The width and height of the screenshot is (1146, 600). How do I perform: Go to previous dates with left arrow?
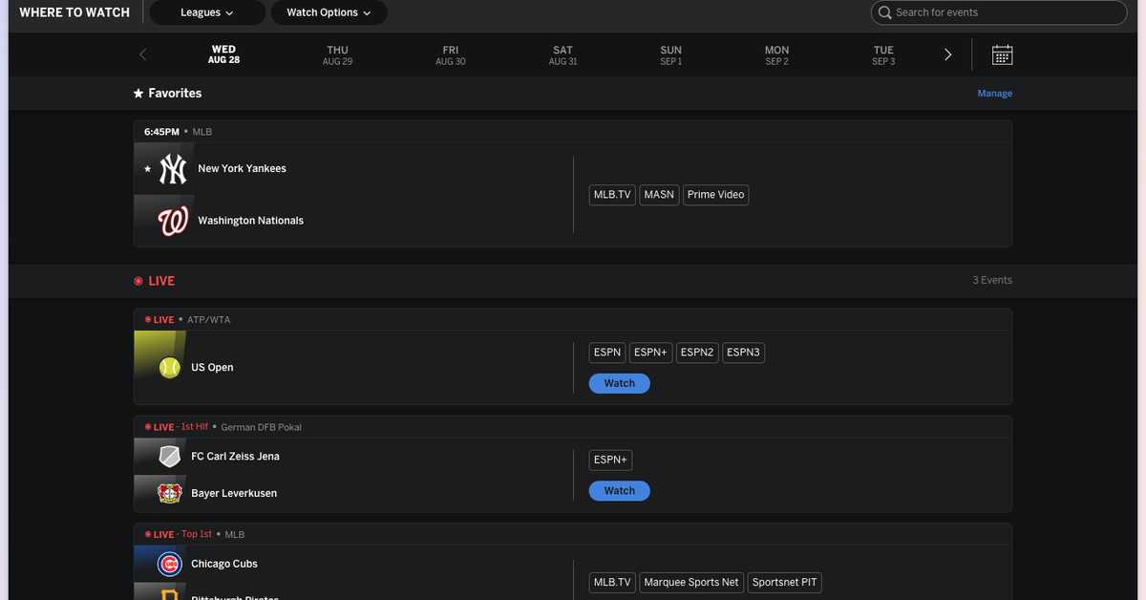[143, 54]
